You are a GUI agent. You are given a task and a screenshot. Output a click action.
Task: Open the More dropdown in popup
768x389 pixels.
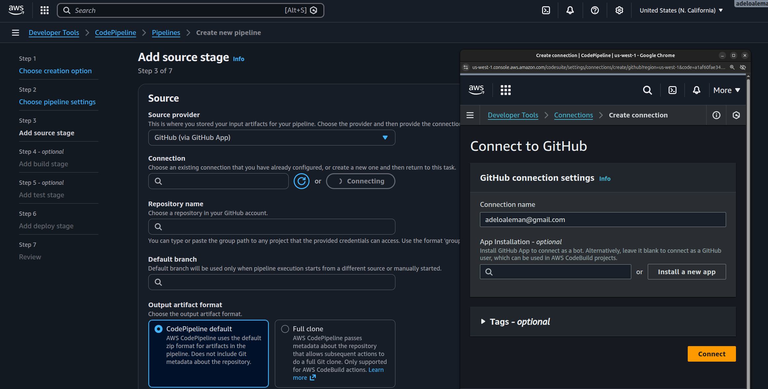point(726,90)
